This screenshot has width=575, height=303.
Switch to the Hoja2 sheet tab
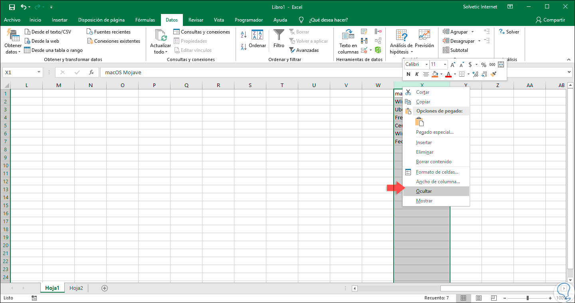tap(76, 288)
